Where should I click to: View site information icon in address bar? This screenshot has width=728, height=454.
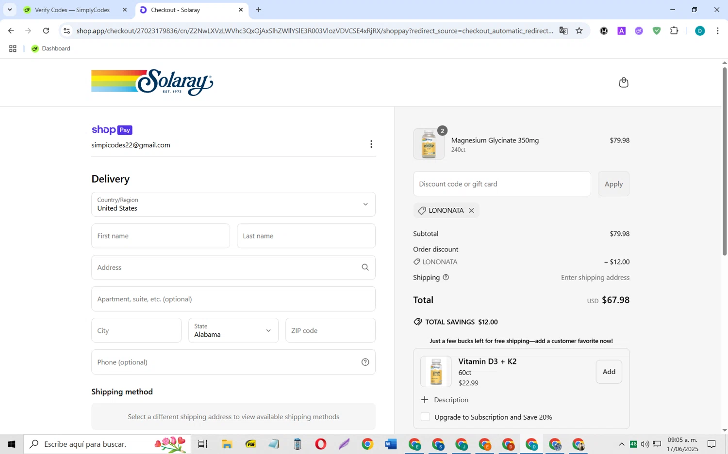coord(66,31)
